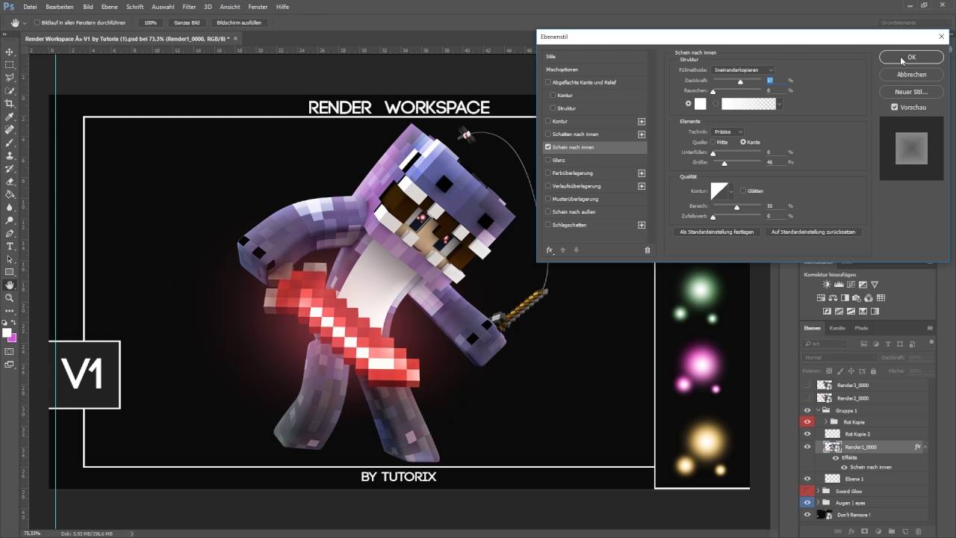
Task: Expand the Sword Glow group
Action: pos(818,492)
